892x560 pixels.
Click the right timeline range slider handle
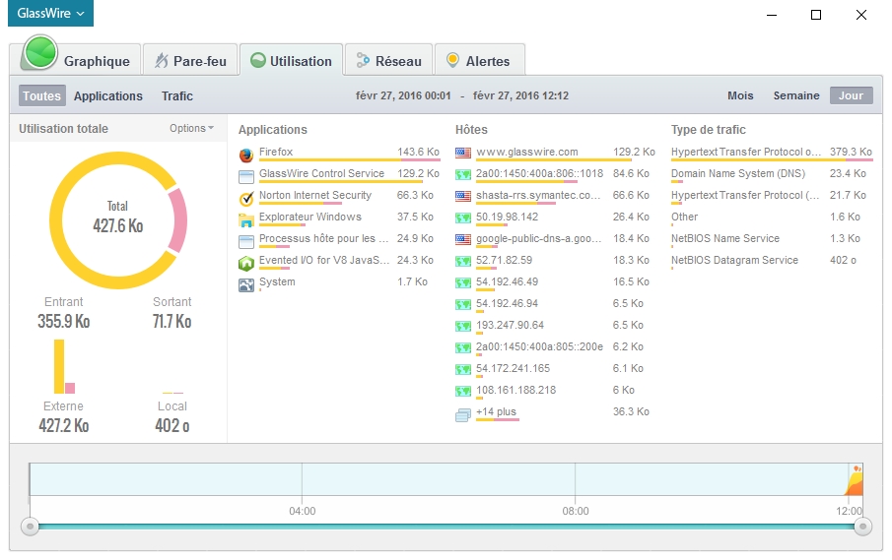pos(863,527)
